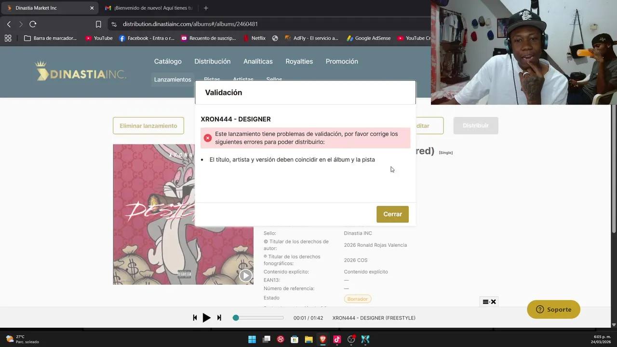This screenshot has width=617, height=347.
Task: Open the Royalties menu
Action: click(299, 61)
